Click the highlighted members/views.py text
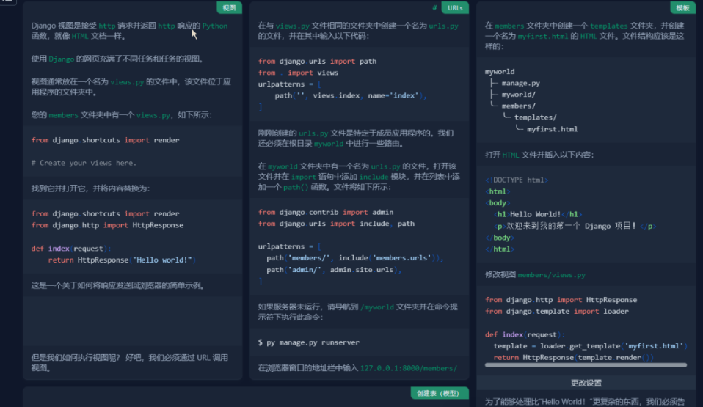Screen dimensions: 703x407 coord(551,275)
